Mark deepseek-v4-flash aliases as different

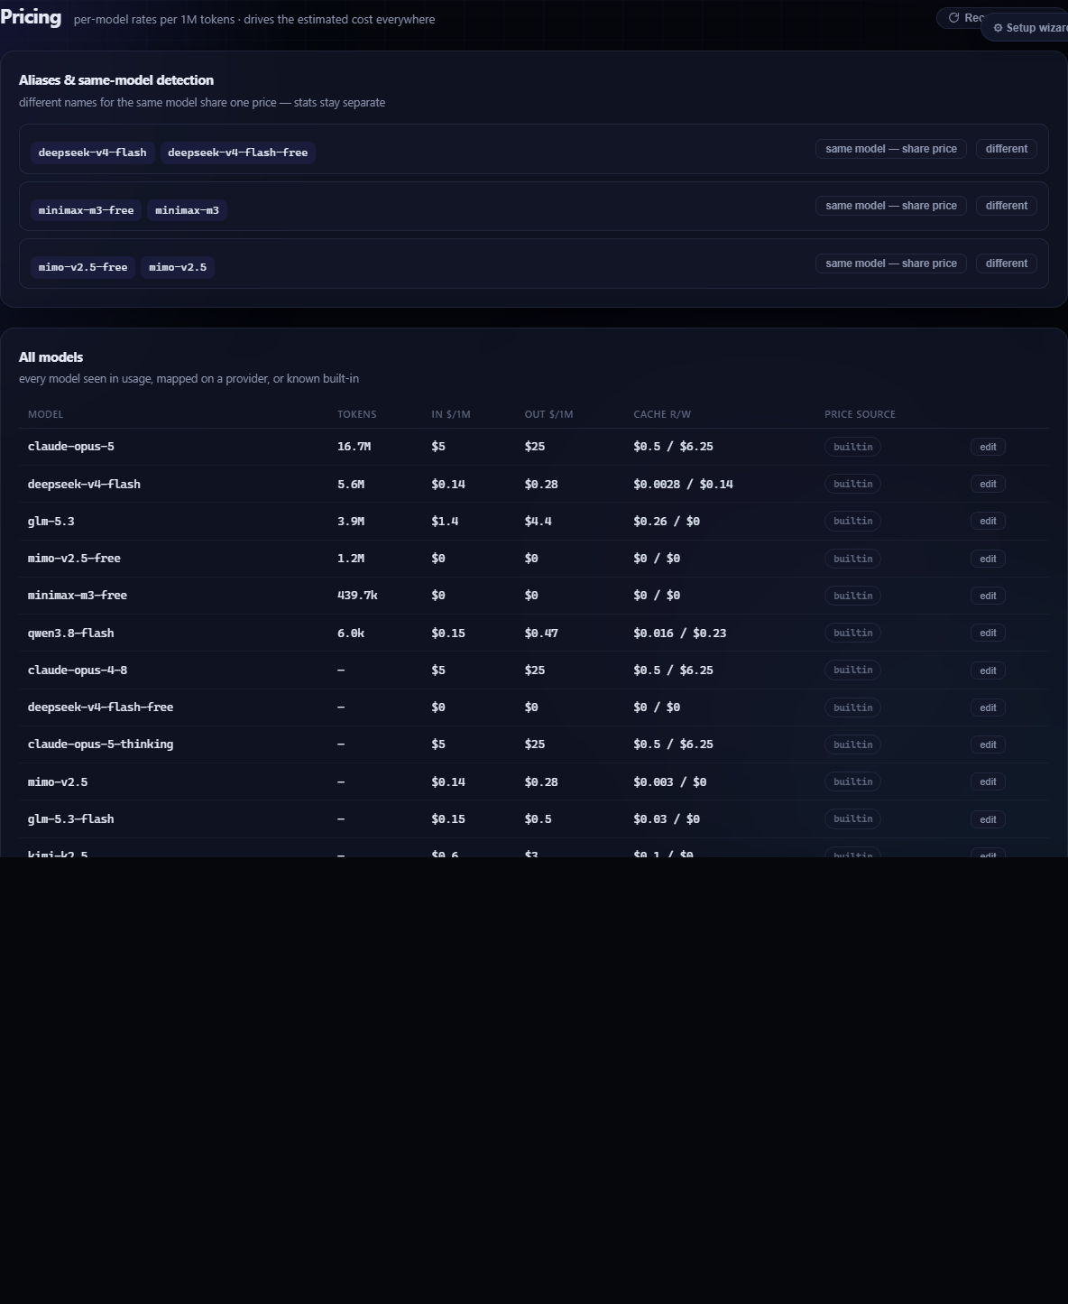pos(1007,149)
